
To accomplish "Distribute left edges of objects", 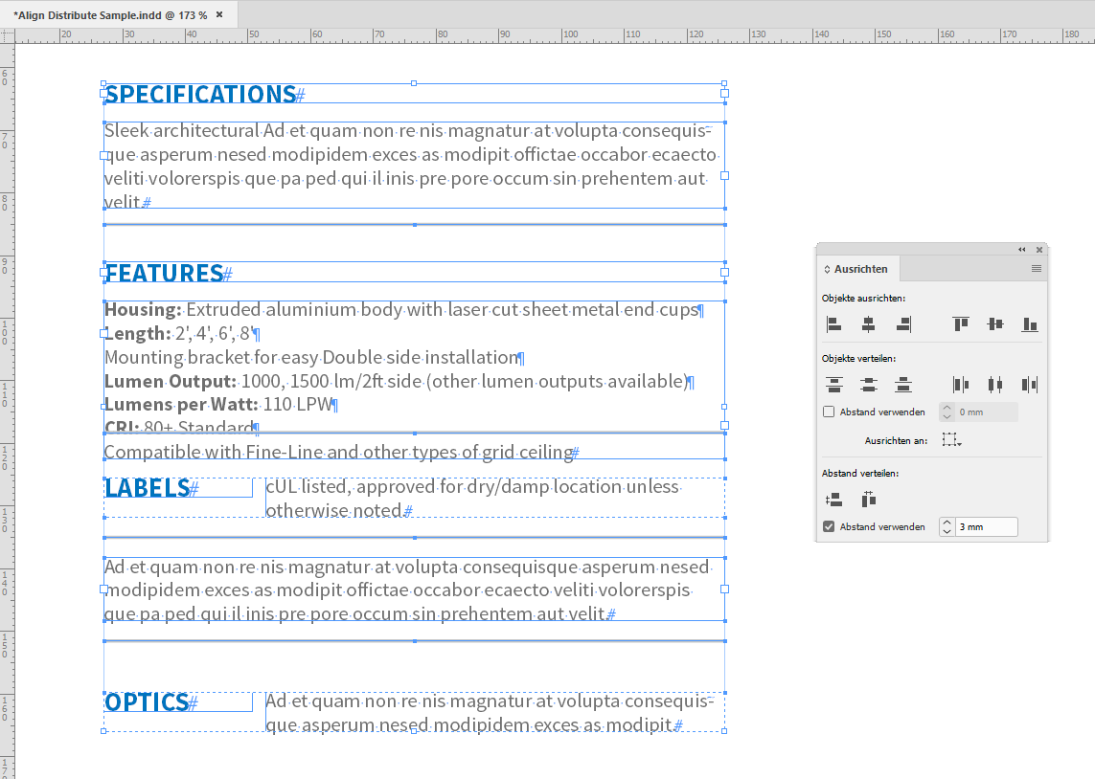I will coord(961,385).
